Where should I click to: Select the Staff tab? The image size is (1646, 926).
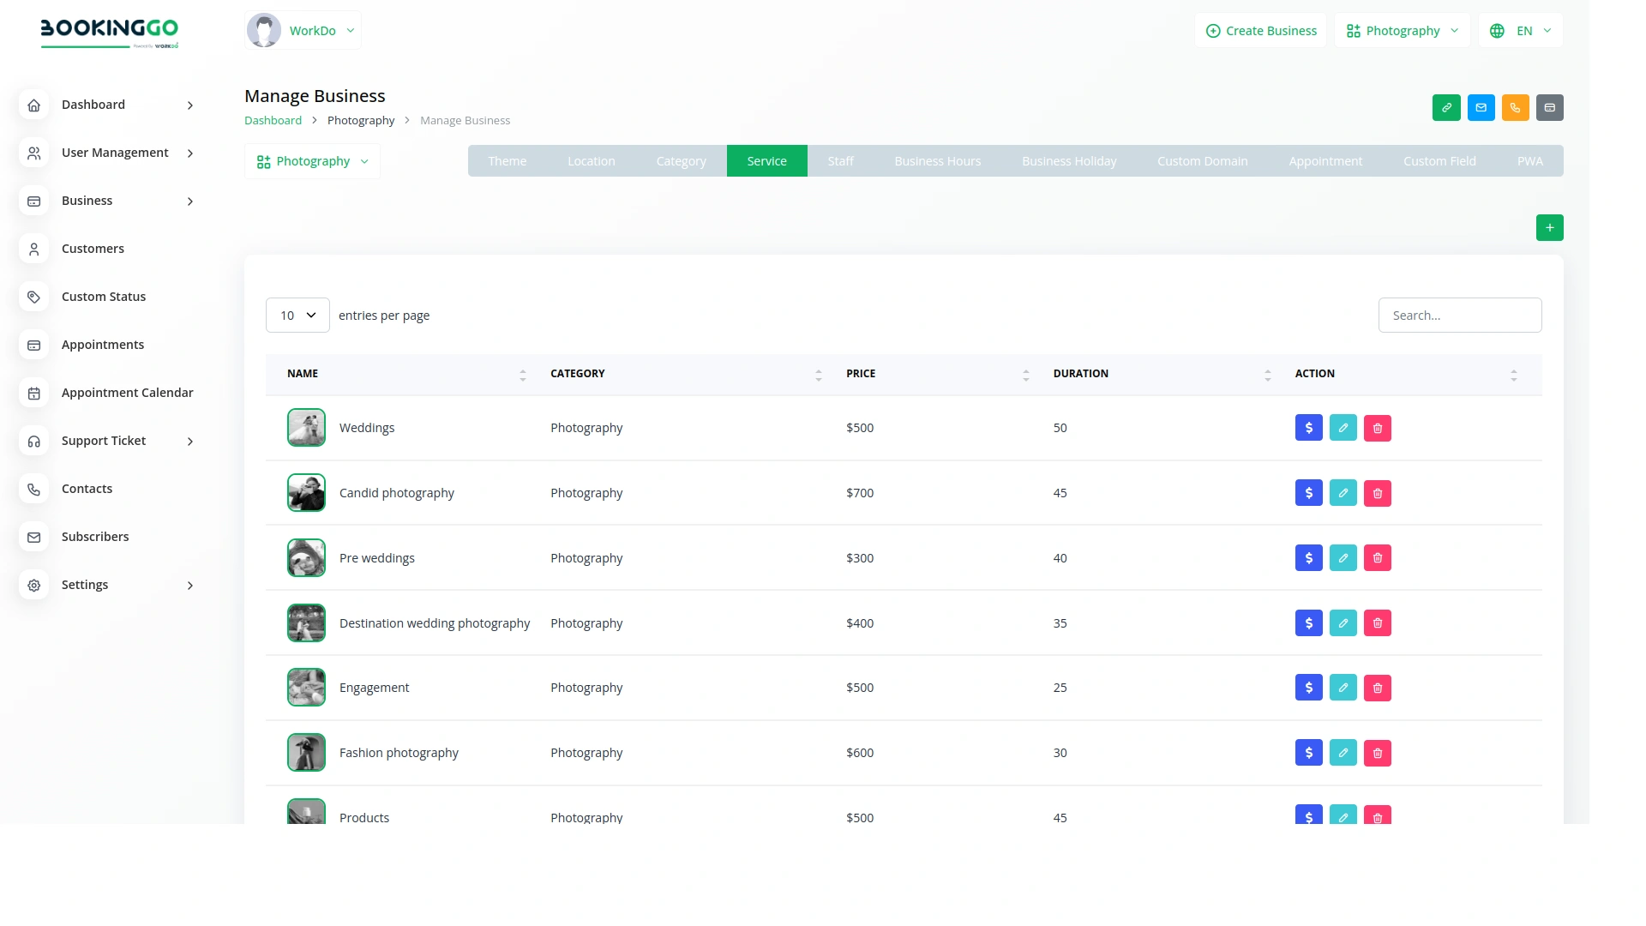(x=840, y=160)
